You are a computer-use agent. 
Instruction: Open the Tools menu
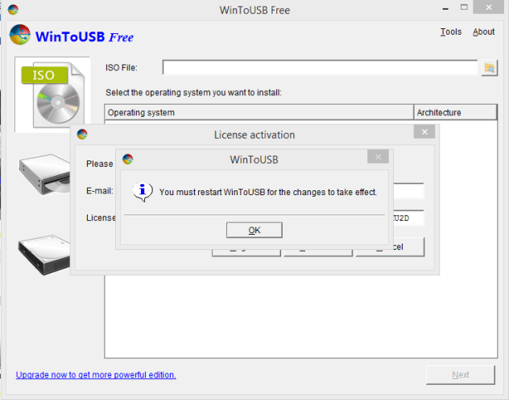pos(451,31)
